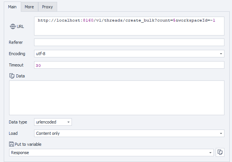Expand the Load Content only dropdown
Image resolution: width=232 pixels, height=162 pixels.
[221, 133]
